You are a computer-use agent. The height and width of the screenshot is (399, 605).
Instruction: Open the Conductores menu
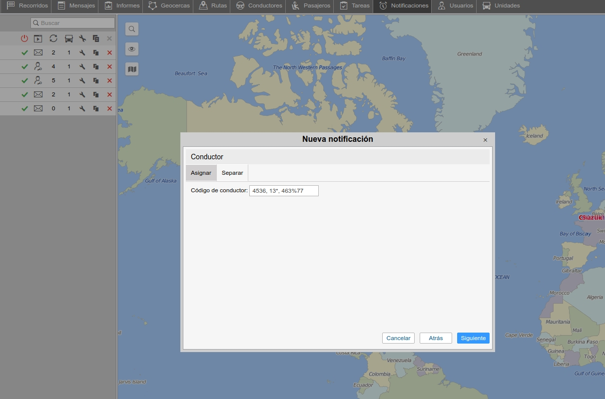pyautogui.click(x=259, y=6)
